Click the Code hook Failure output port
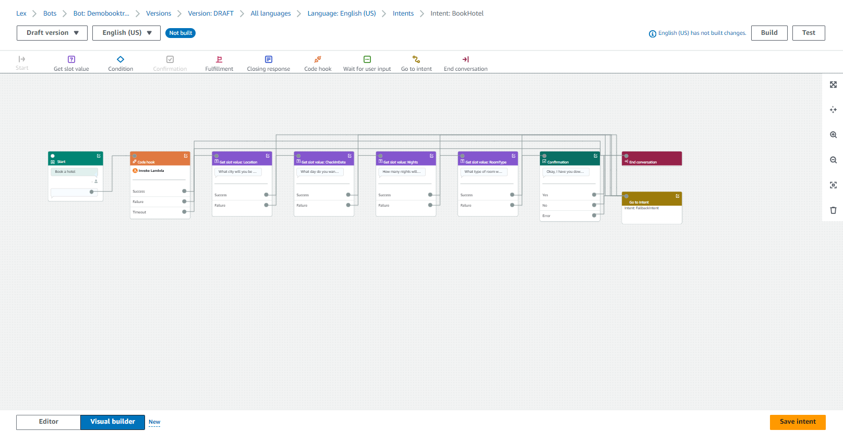Screen dimensions: 843x431 pos(184,201)
